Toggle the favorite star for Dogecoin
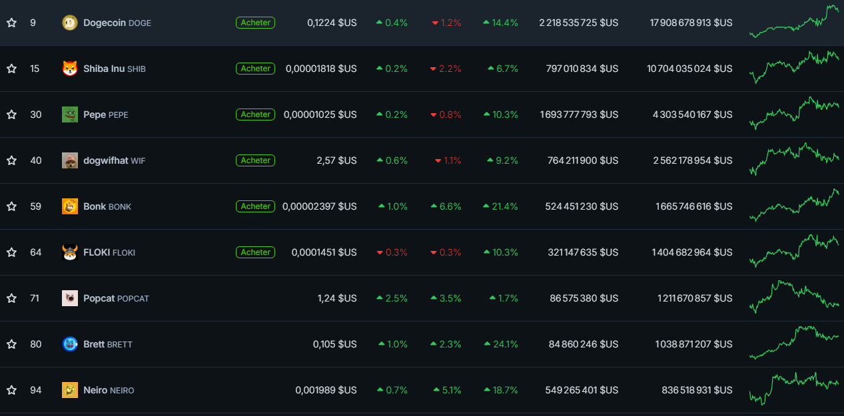The width and height of the screenshot is (844, 416). click(11, 22)
